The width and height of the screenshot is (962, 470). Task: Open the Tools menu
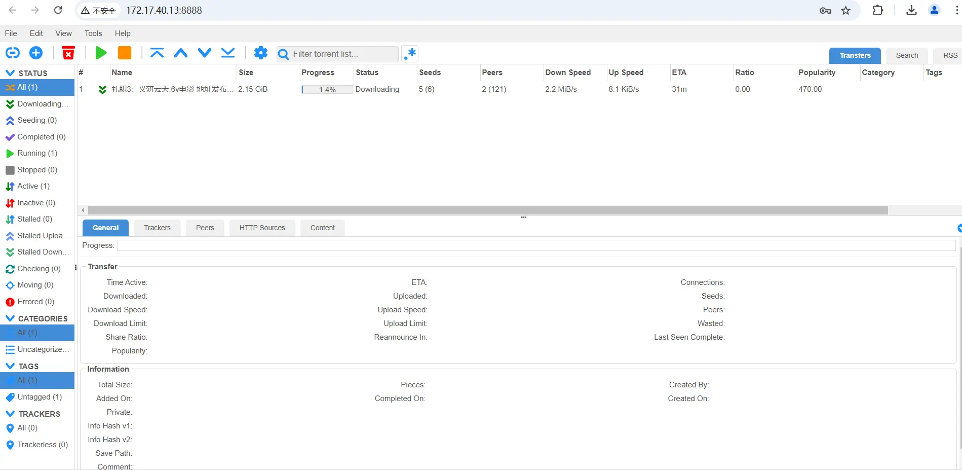coord(93,33)
